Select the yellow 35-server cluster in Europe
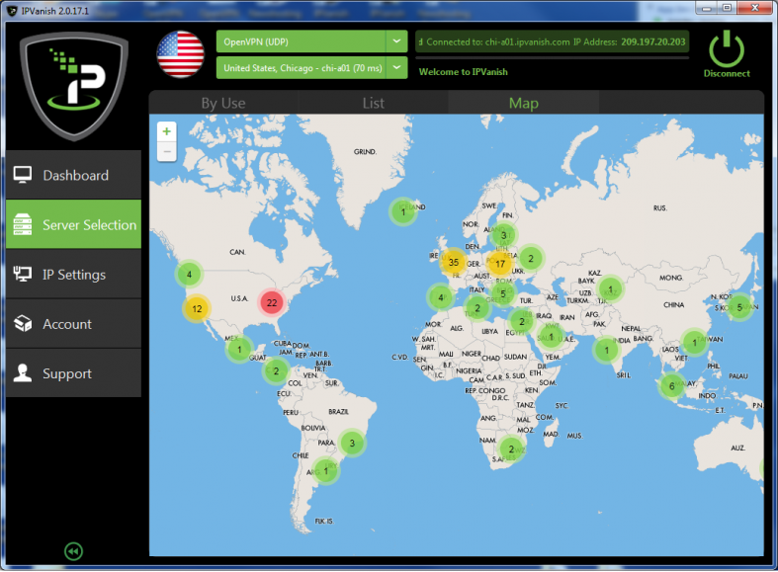The image size is (778, 572). (x=453, y=262)
